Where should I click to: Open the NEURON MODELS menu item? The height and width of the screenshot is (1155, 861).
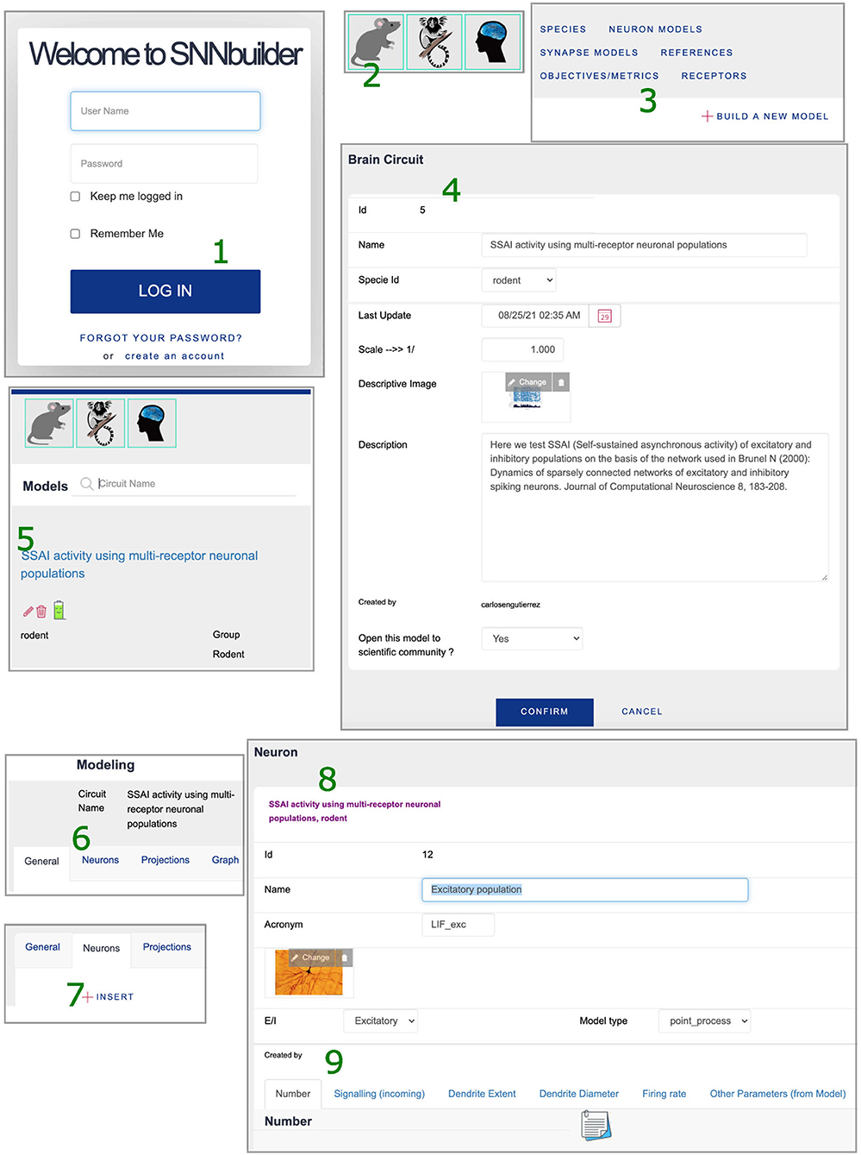tap(655, 29)
